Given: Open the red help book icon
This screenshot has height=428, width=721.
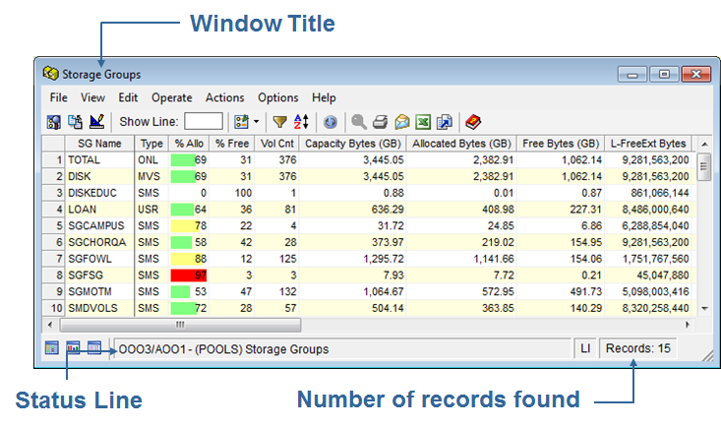Looking at the screenshot, I should [x=473, y=122].
